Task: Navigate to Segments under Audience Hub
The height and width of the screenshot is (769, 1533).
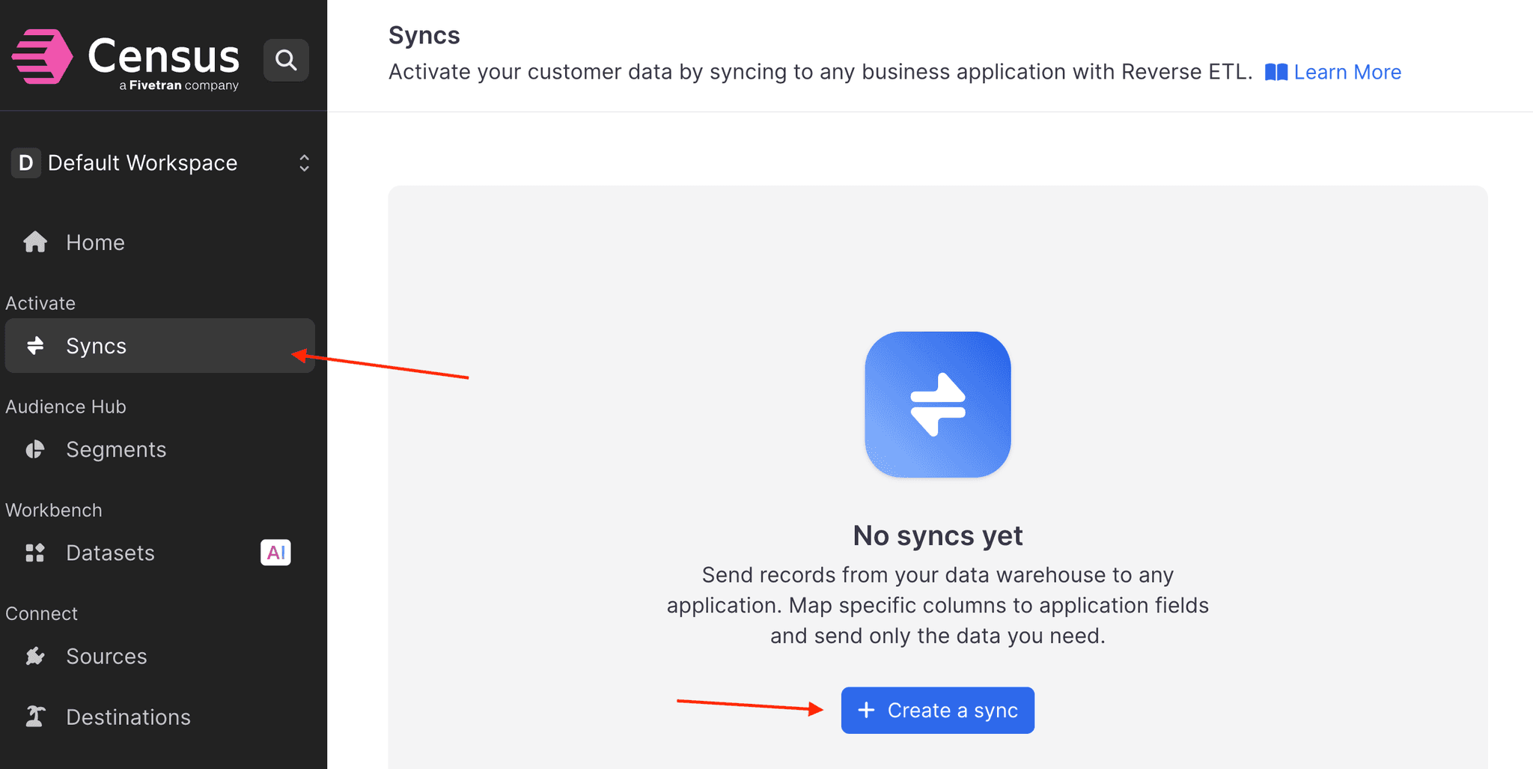Action: [116, 449]
